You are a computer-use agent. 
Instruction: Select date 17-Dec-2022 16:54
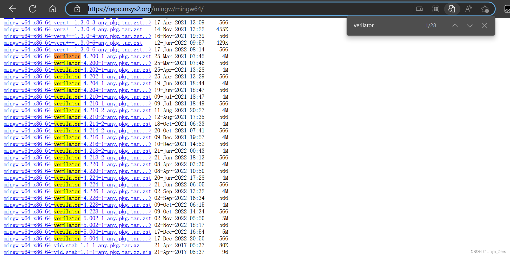coord(179,232)
